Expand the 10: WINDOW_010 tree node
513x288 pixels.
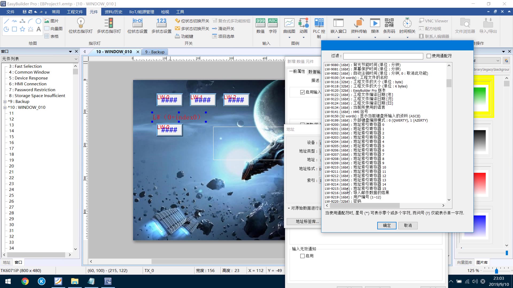click(x=5, y=107)
